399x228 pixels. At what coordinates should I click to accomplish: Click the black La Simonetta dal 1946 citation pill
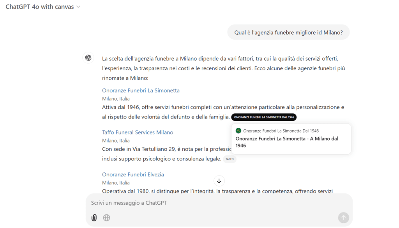264,117
